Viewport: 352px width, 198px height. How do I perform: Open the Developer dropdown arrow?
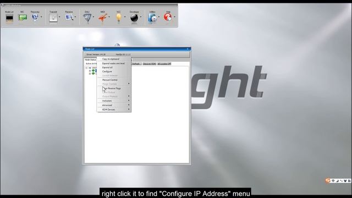(x=141, y=17)
